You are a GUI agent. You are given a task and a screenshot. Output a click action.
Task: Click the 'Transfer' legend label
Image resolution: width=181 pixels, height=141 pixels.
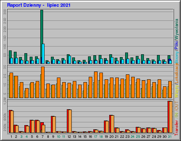pos(176,128)
